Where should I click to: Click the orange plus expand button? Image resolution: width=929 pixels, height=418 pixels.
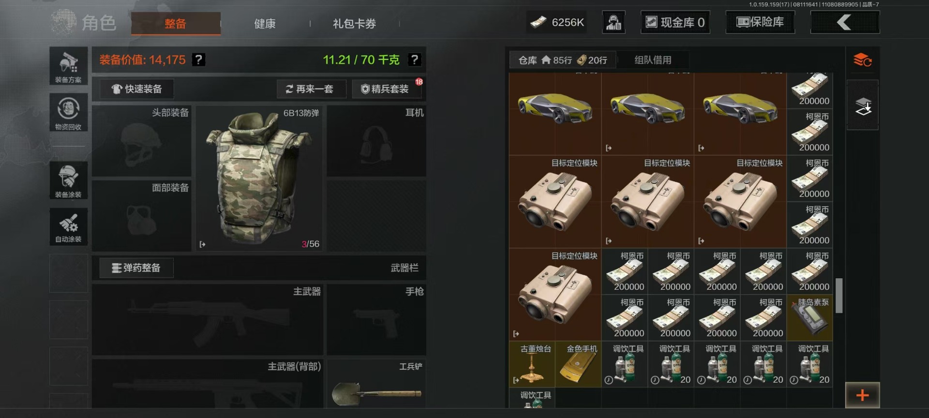click(862, 395)
